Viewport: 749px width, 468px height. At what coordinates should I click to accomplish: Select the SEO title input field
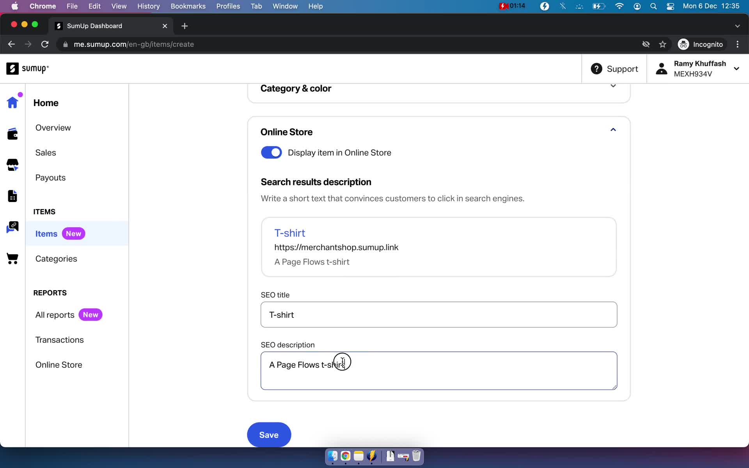point(438,314)
